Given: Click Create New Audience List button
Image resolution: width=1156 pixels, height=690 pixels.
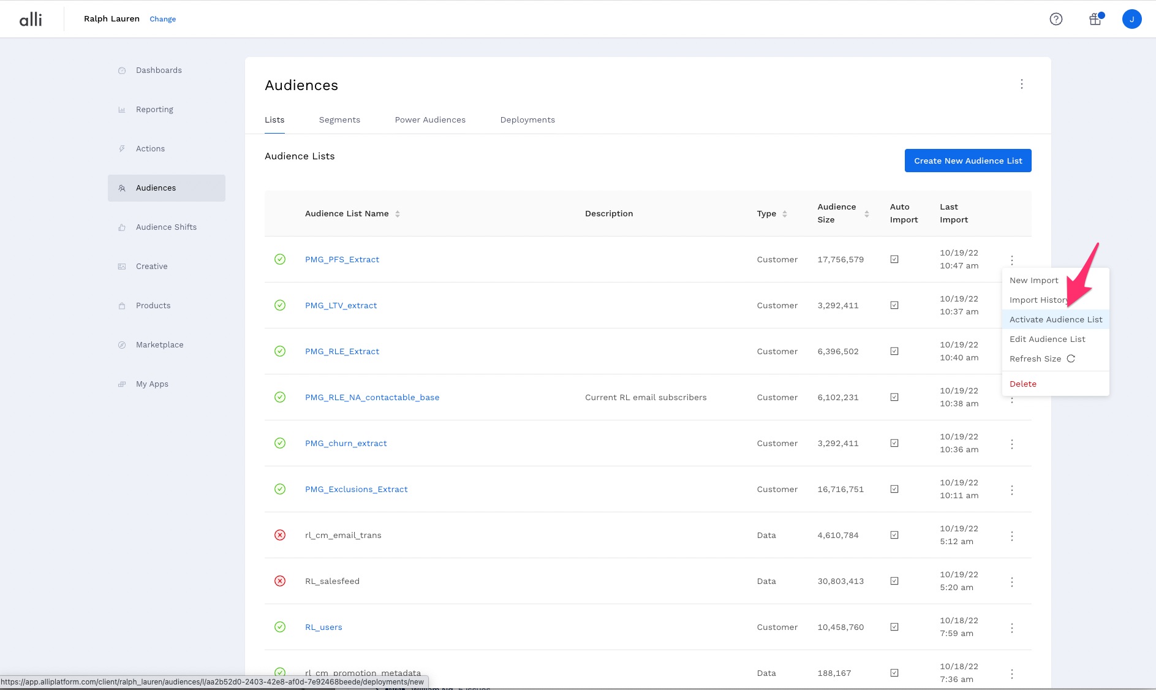Looking at the screenshot, I should pyautogui.click(x=968, y=161).
